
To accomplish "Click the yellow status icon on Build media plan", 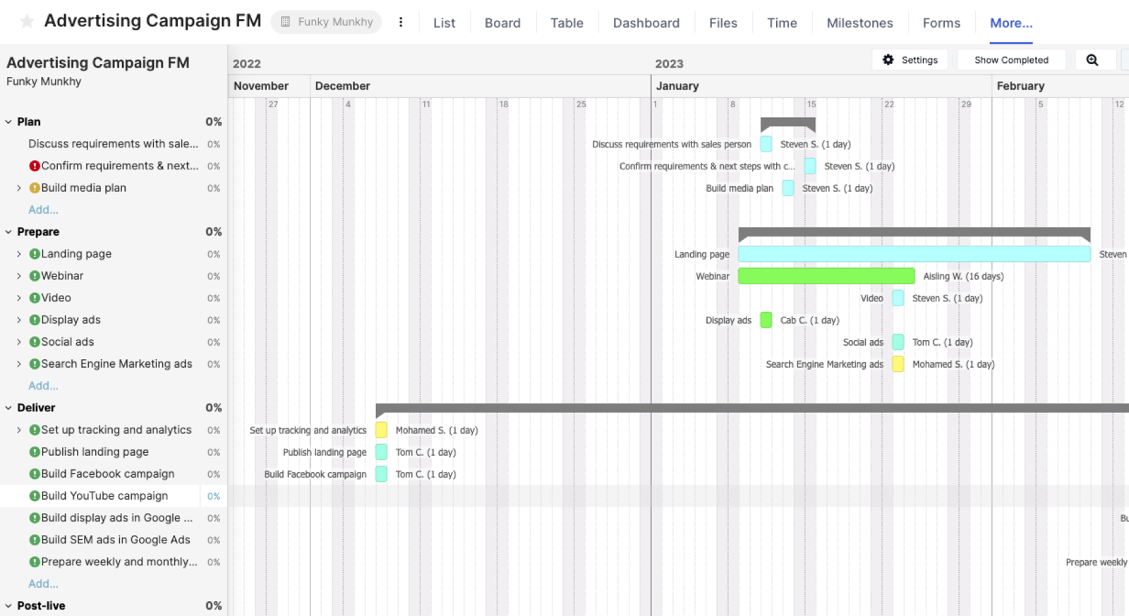I will coord(35,188).
